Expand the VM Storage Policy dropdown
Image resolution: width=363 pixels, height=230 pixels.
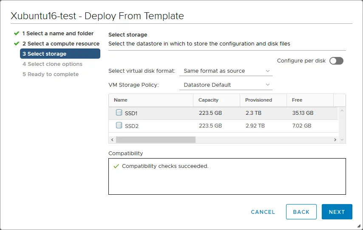pyautogui.click(x=226, y=85)
